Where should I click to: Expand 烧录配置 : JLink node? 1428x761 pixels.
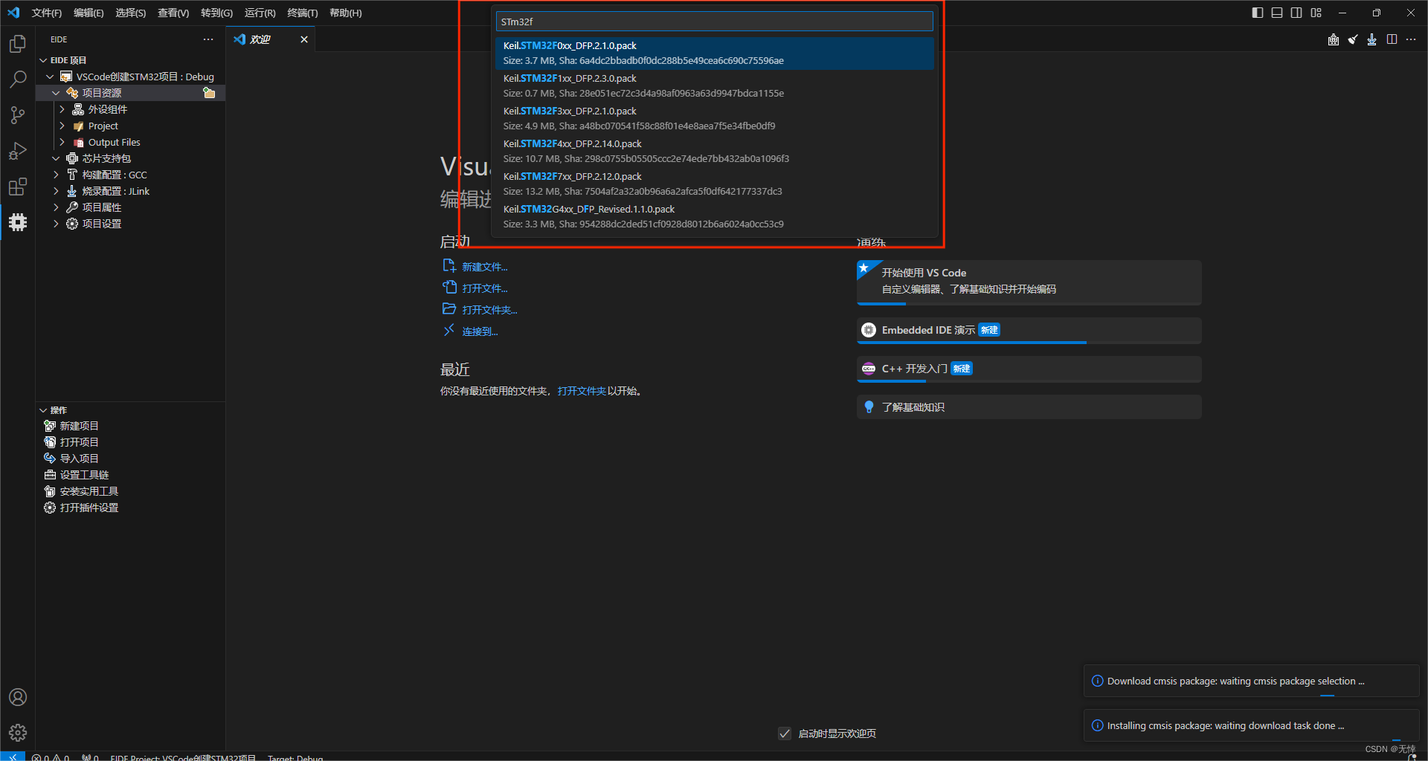(56, 191)
